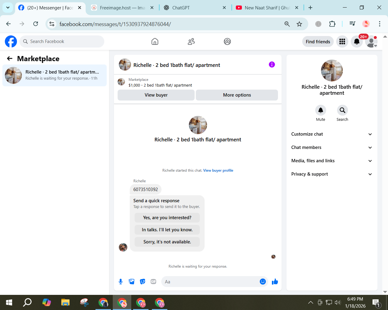This screenshot has height=310, width=388.
Task: Choose a sticker icon in composer
Action: point(142,282)
